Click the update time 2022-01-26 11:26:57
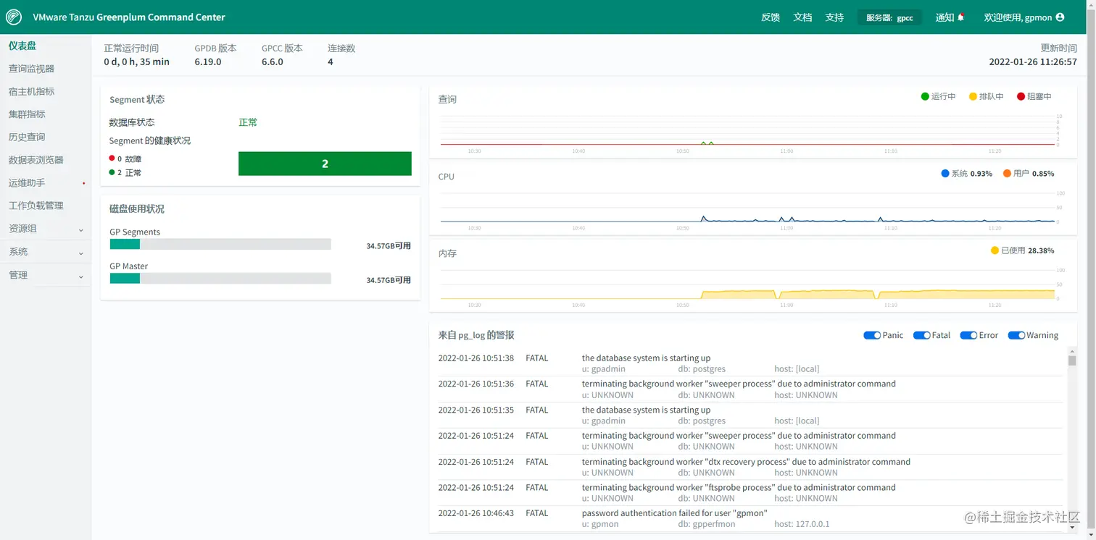The width and height of the screenshot is (1096, 540). pyautogui.click(x=1033, y=62)
